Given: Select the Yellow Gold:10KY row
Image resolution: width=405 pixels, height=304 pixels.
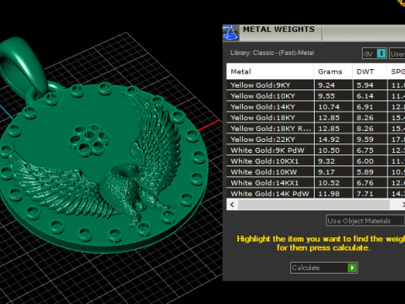Looking at the screenshot, I should [x=316, y=96].
